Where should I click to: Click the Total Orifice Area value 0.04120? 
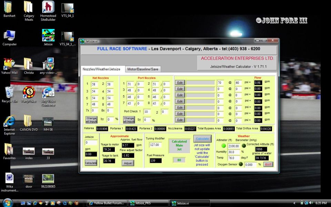pyautogui.click(x=266, y=129)
